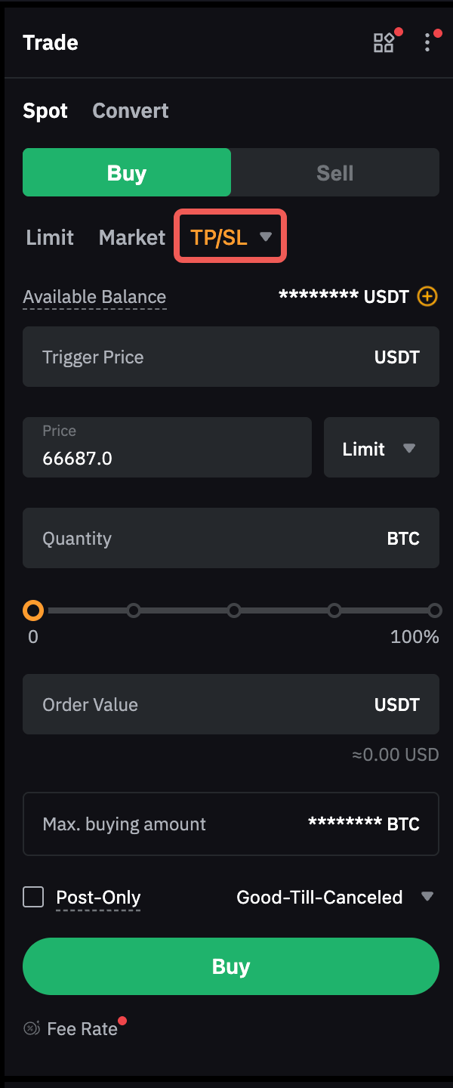This screenshot has height=1088, width=453.
Task: Select the Buy side toggle
Action: click(x=127, y=173)
